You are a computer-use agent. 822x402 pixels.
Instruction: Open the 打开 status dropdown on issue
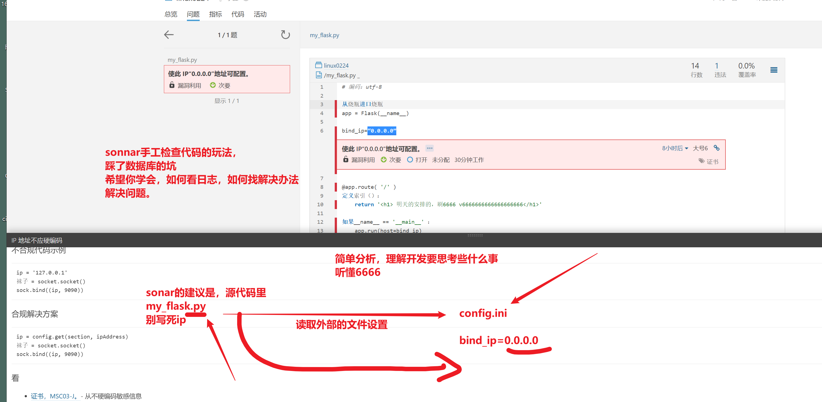click(417, 159)
